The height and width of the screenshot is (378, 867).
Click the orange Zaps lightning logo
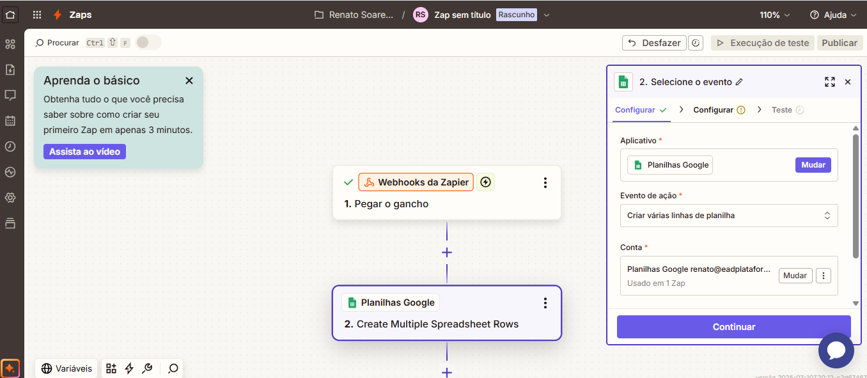click(58, 15)
